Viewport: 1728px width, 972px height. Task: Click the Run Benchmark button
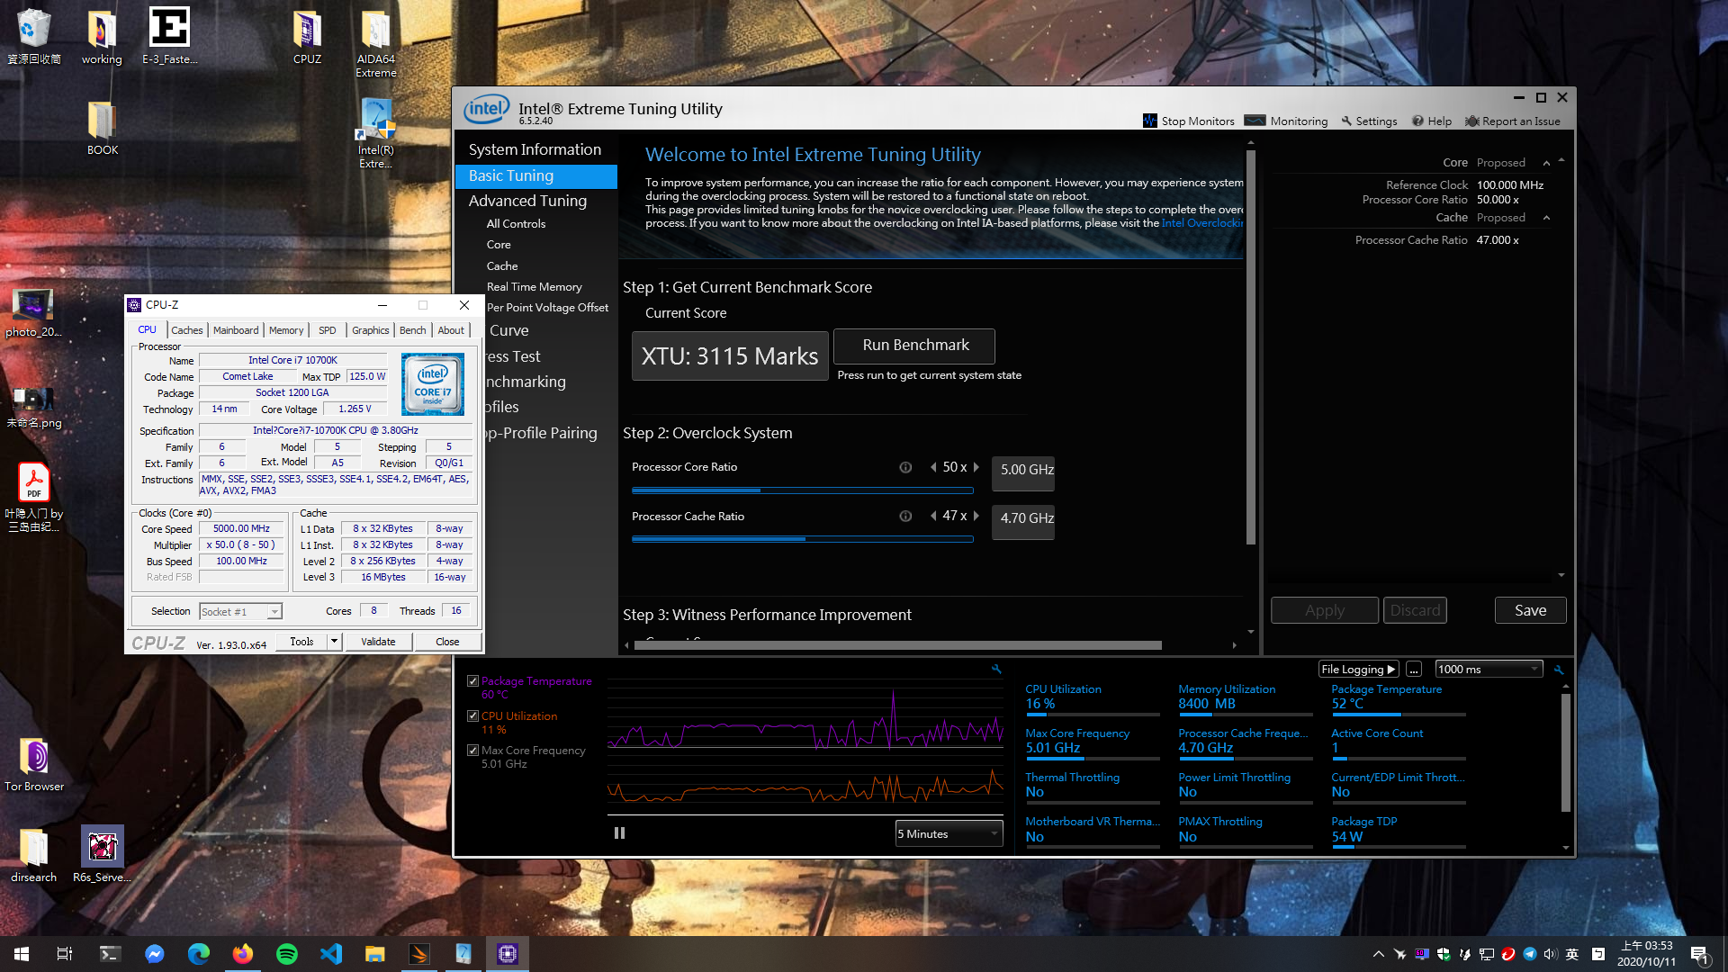coord(915,346)
